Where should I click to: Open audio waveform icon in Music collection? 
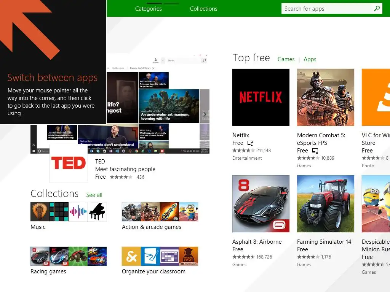tap(78, 212)
